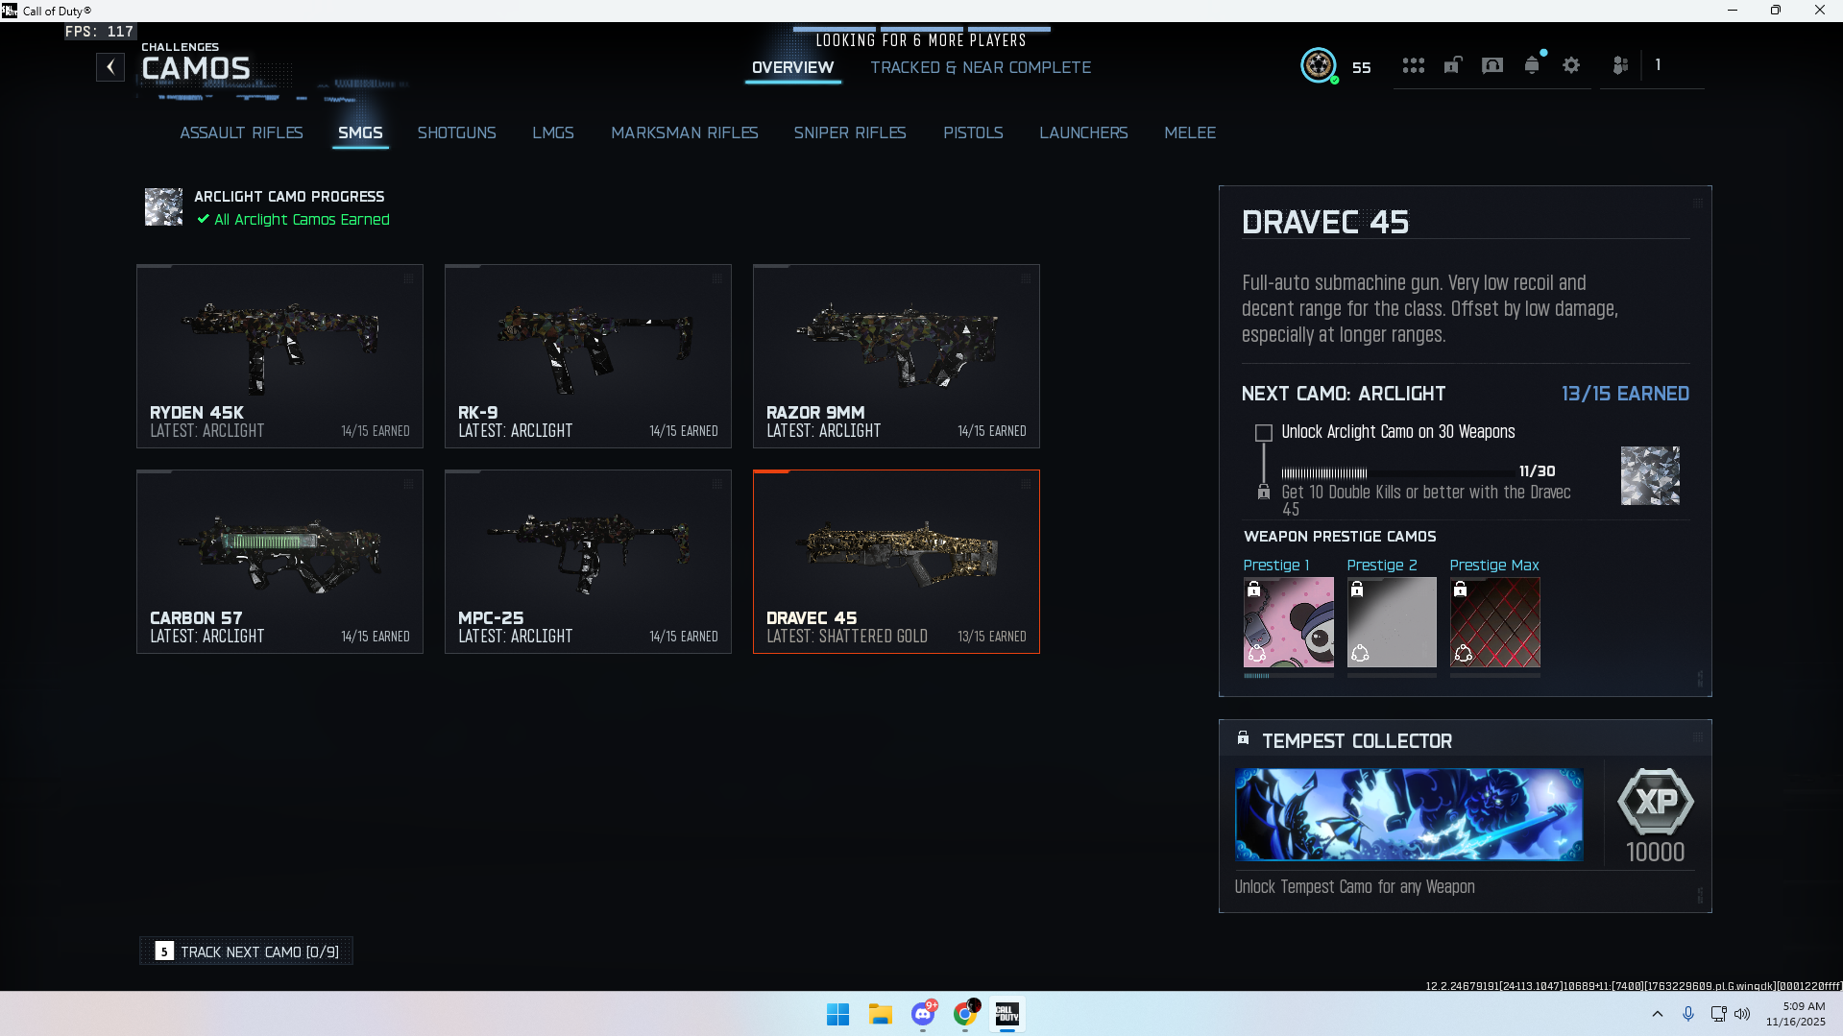Open the nine-dot game menu grid
The width and height of the screenshot is (1843, 1036).
(x=1413, y=65)
